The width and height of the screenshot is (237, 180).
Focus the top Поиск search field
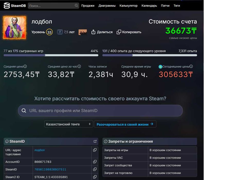pos(53,6)
